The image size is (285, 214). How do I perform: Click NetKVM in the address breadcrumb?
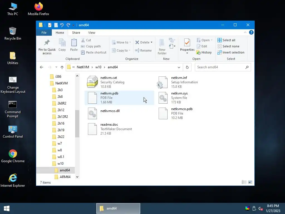(x=83, y=67)
